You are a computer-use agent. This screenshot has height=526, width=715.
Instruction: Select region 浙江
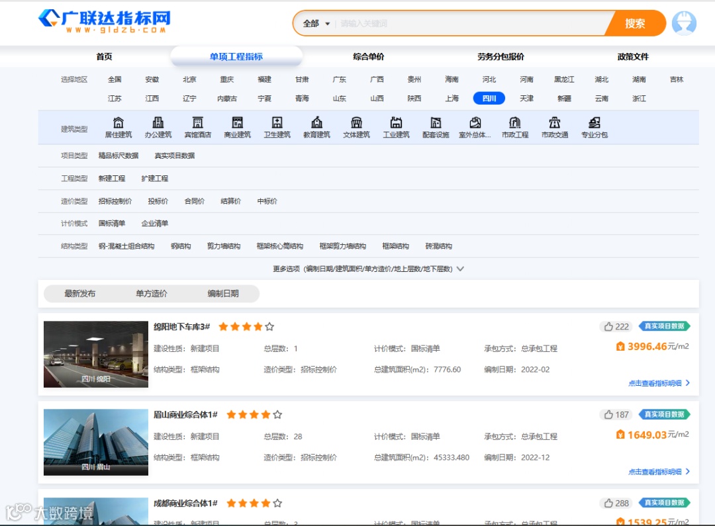coord(639,99)
